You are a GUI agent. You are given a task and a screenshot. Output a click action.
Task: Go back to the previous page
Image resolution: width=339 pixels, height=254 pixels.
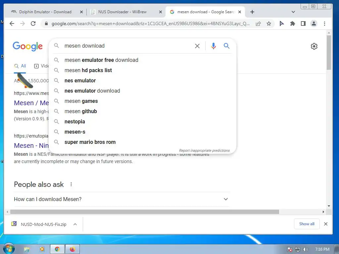click(12, 23)
